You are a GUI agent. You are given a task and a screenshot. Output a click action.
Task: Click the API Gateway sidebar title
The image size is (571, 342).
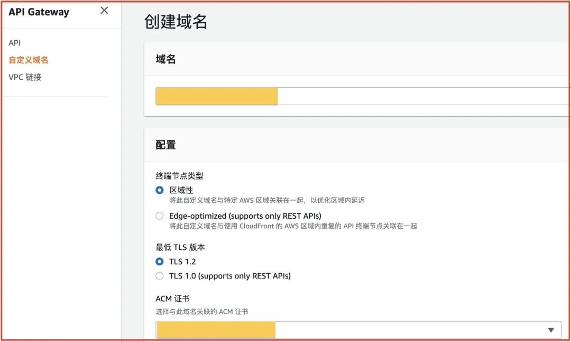coord(39,12)
